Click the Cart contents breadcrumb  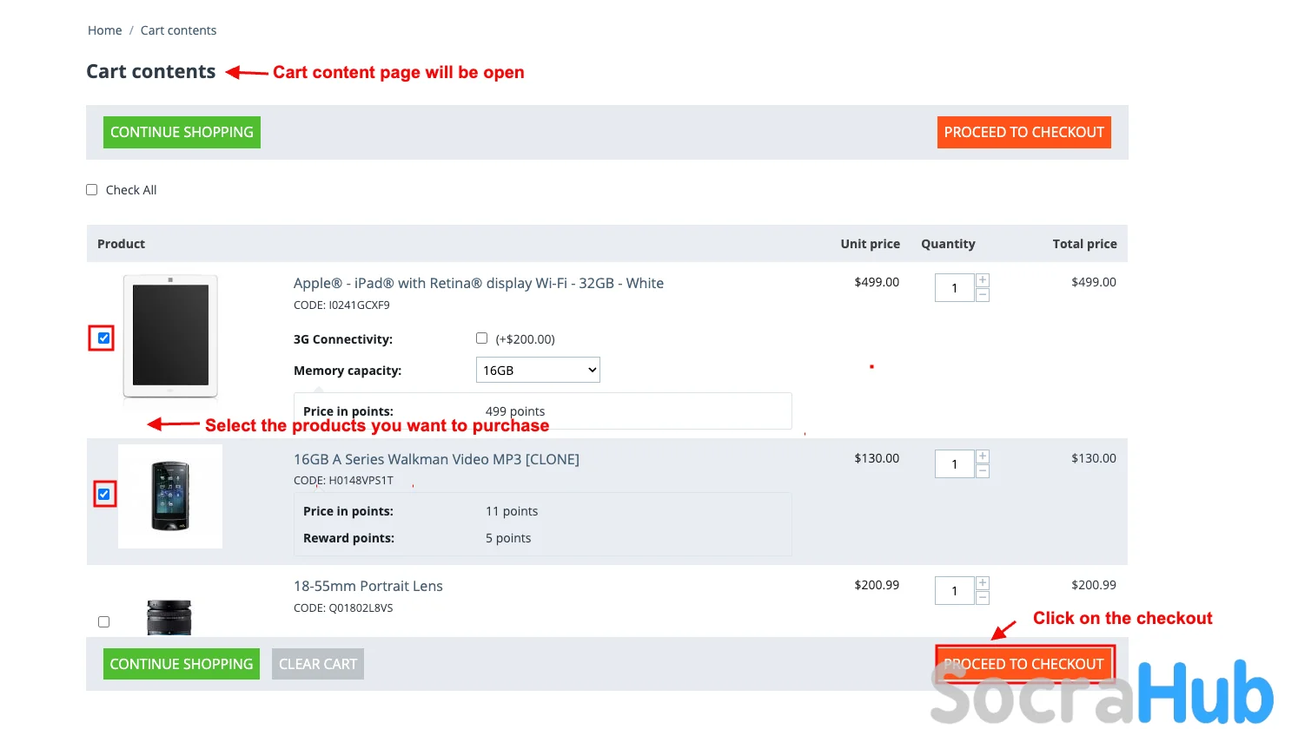tap(178, 30)
